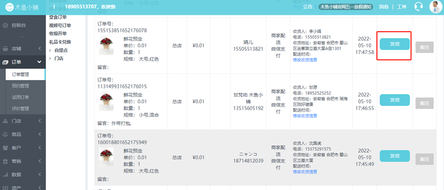Expand the 门店 sidebar section chevron
Screen dimensions: 444x190
click(x=40, y=121)
